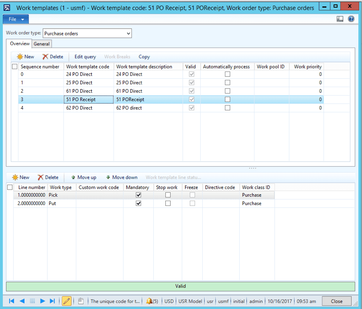Click admin user in status bar
The image size is (362, 309).
pyautogui.click(x=256, y=301)
